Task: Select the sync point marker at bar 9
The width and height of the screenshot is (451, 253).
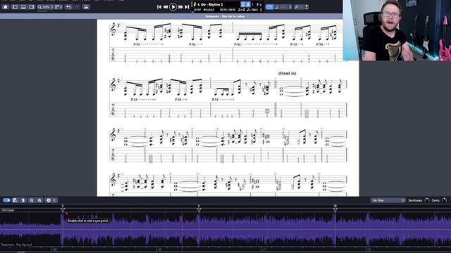Action: tap(199, 210)
